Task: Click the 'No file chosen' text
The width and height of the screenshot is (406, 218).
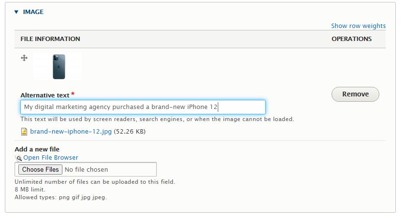Action: [x=86, y=169]
